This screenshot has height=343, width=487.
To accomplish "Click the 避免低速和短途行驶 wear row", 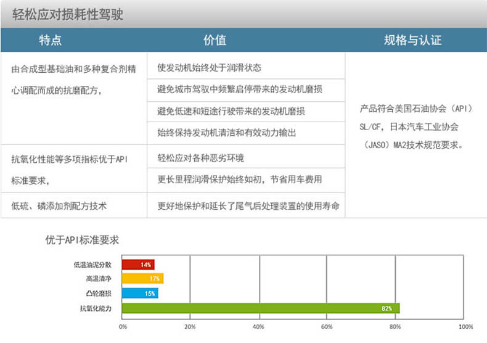I will [231, 111].
